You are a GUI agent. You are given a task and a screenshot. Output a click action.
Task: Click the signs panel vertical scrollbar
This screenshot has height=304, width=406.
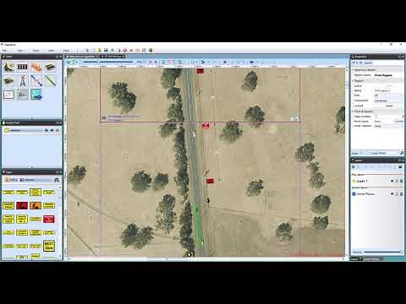(x=60, y=221)
